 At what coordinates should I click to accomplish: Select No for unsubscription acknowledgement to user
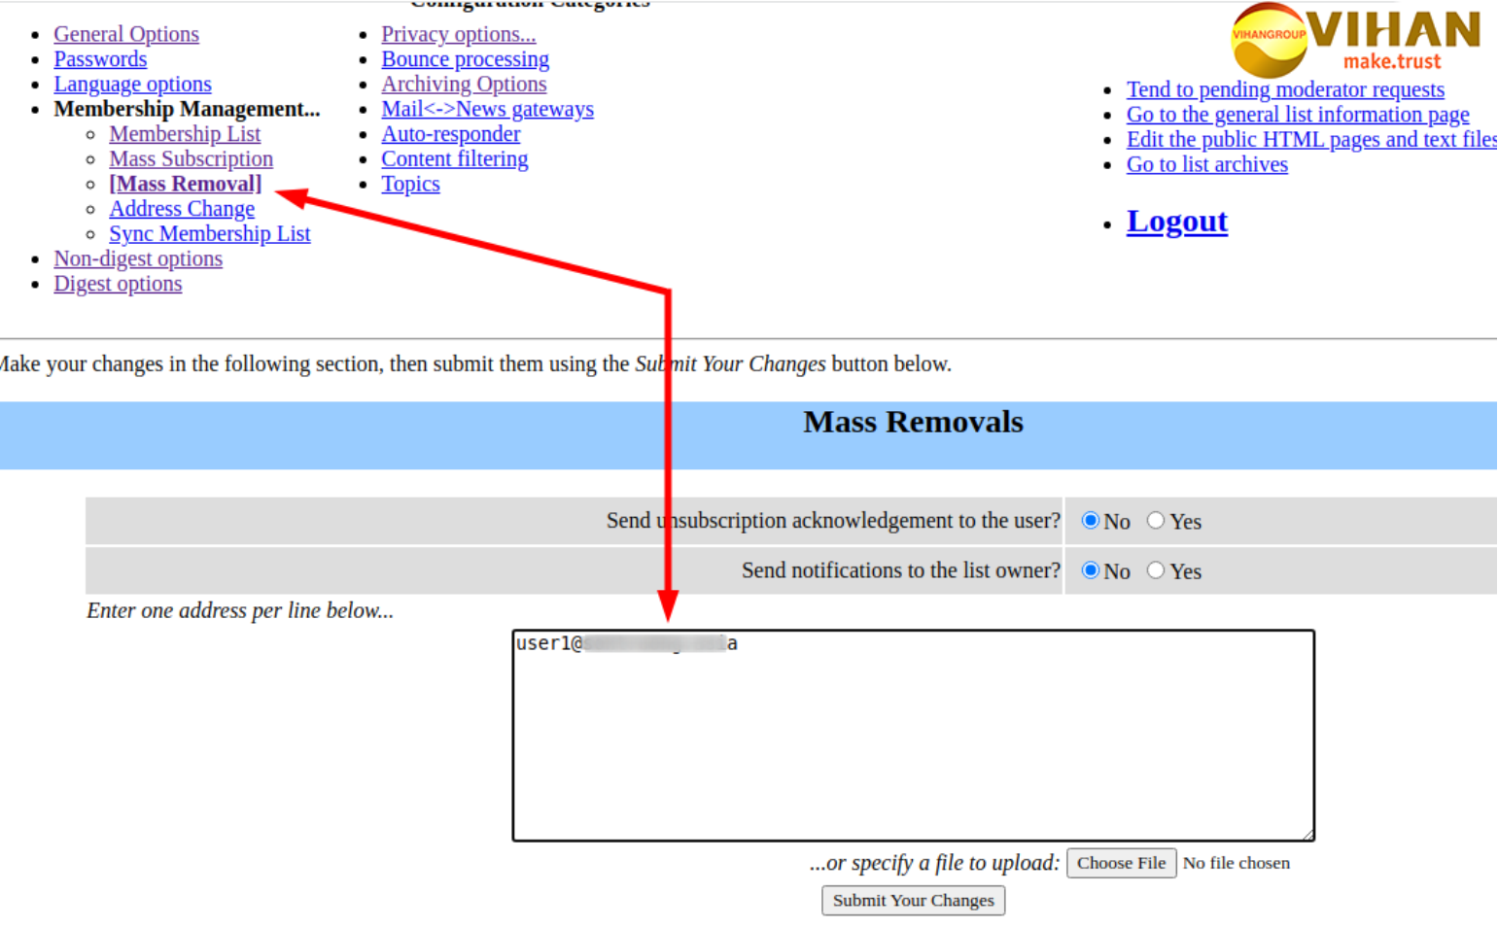pyautogui.click(x=1091, y=521)
